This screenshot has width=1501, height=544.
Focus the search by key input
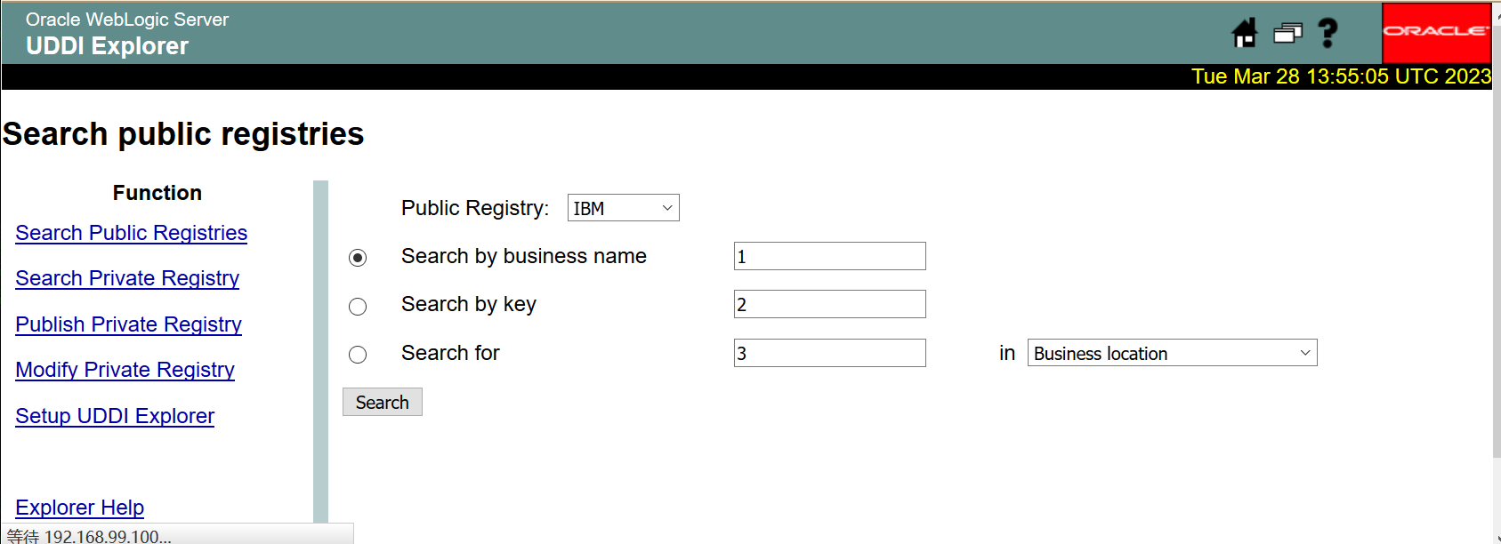pos(829,304)
